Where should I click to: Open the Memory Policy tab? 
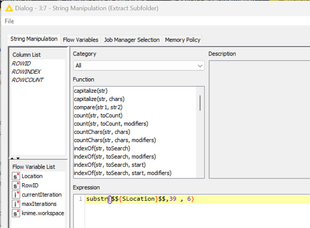(182, 40)
